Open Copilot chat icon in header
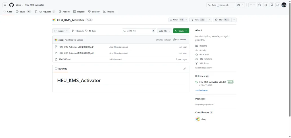 tap(238, 5)
